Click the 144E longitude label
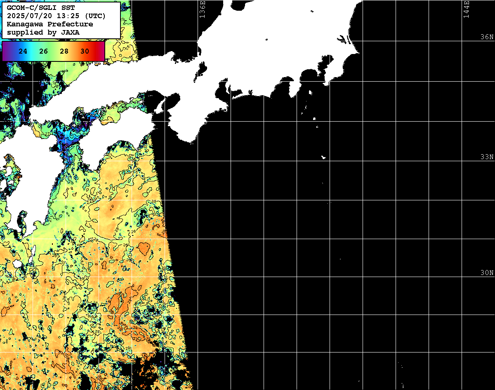Viewport: 495px width, 390px height. coord(467,9)
